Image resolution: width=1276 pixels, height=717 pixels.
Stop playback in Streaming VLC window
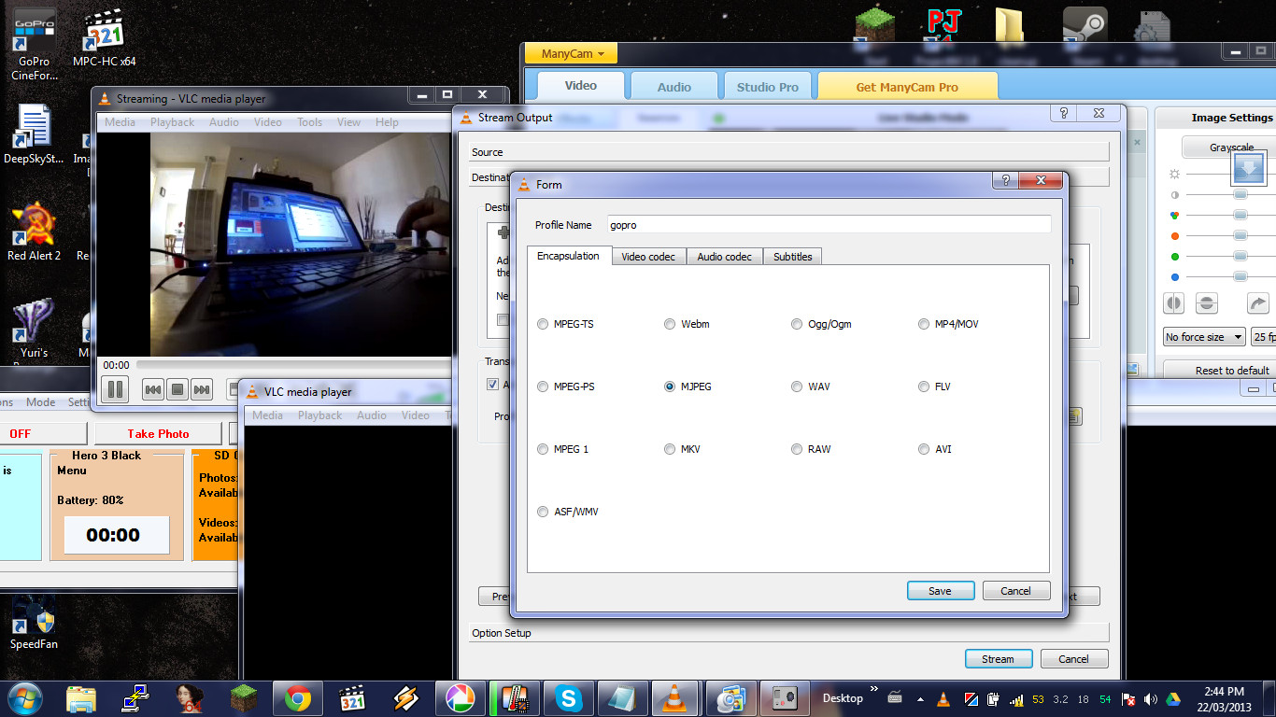click(177, 390)
